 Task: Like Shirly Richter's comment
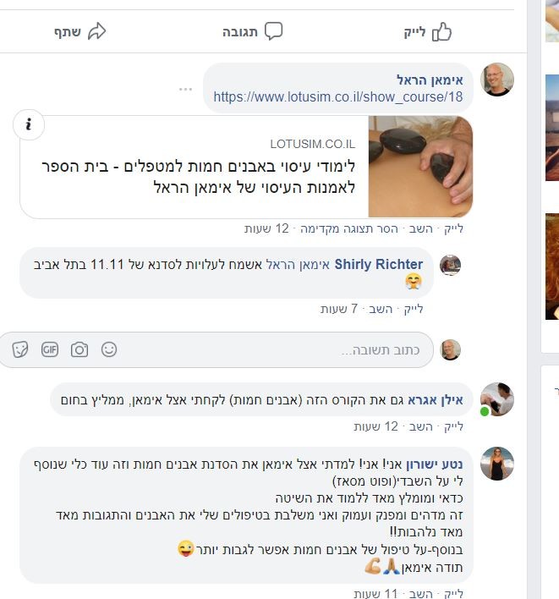coord(414,309)
